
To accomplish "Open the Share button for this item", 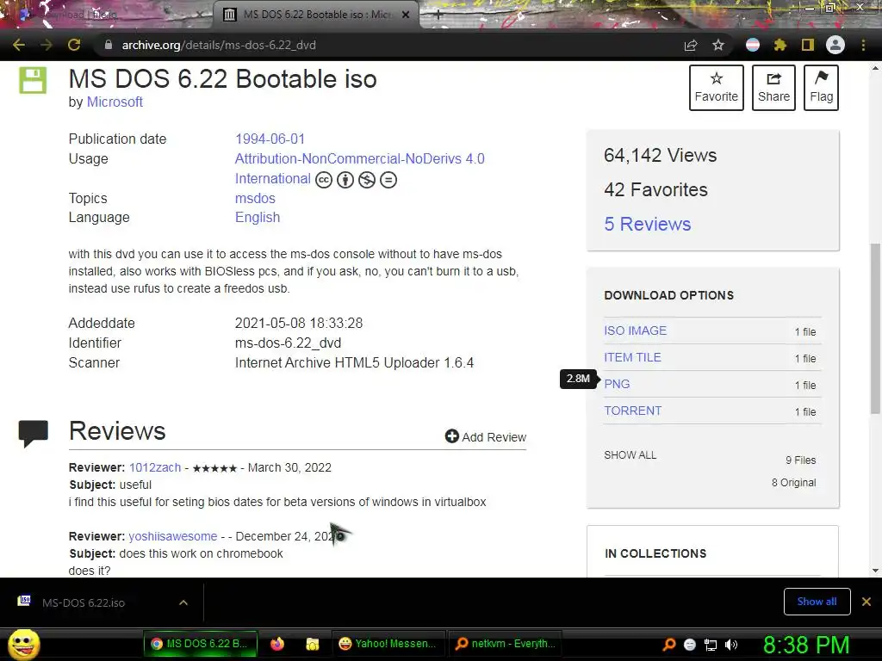I will click(773, 88).
